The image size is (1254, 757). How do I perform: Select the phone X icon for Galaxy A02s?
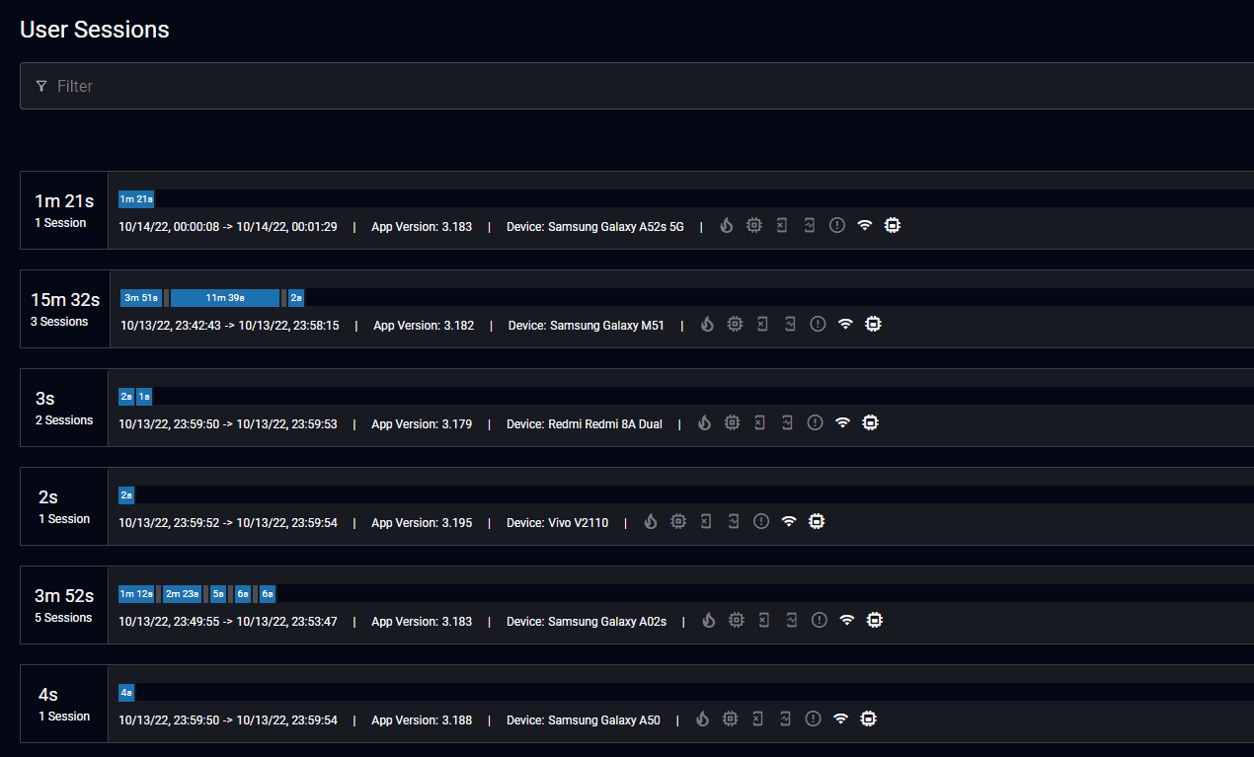(x=763, y=620)
